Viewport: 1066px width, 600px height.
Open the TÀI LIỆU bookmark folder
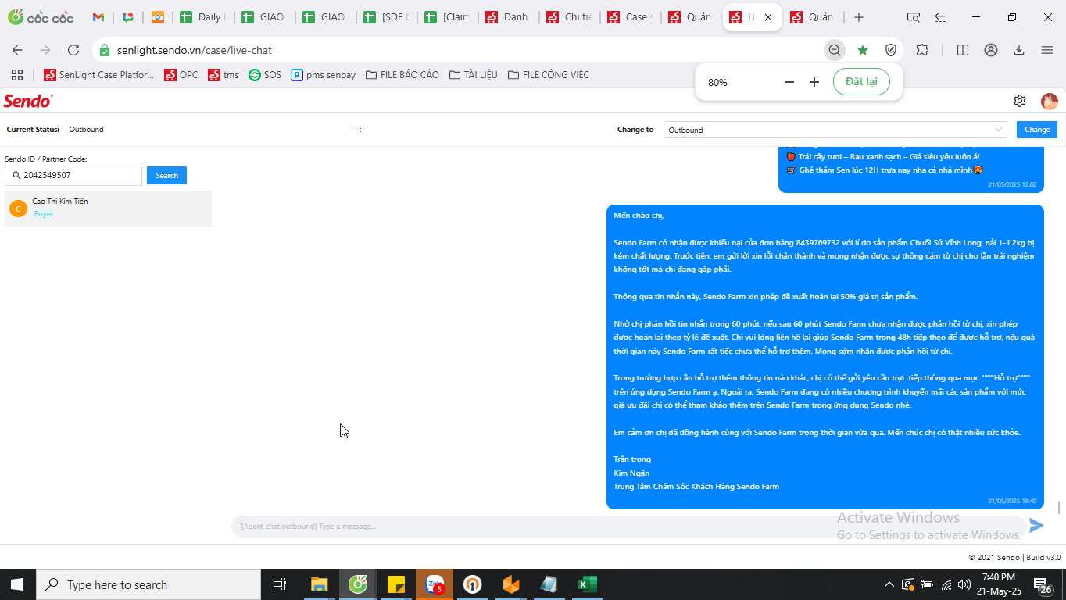[474, 75]
